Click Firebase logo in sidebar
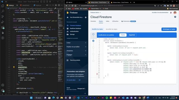179x100 pixels. tap(72, 12)
